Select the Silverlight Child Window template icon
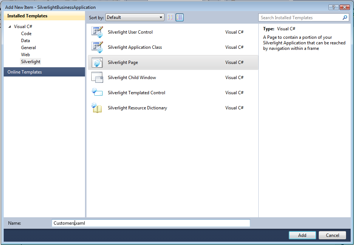This screenshot has width=354, height=245. 96,78
